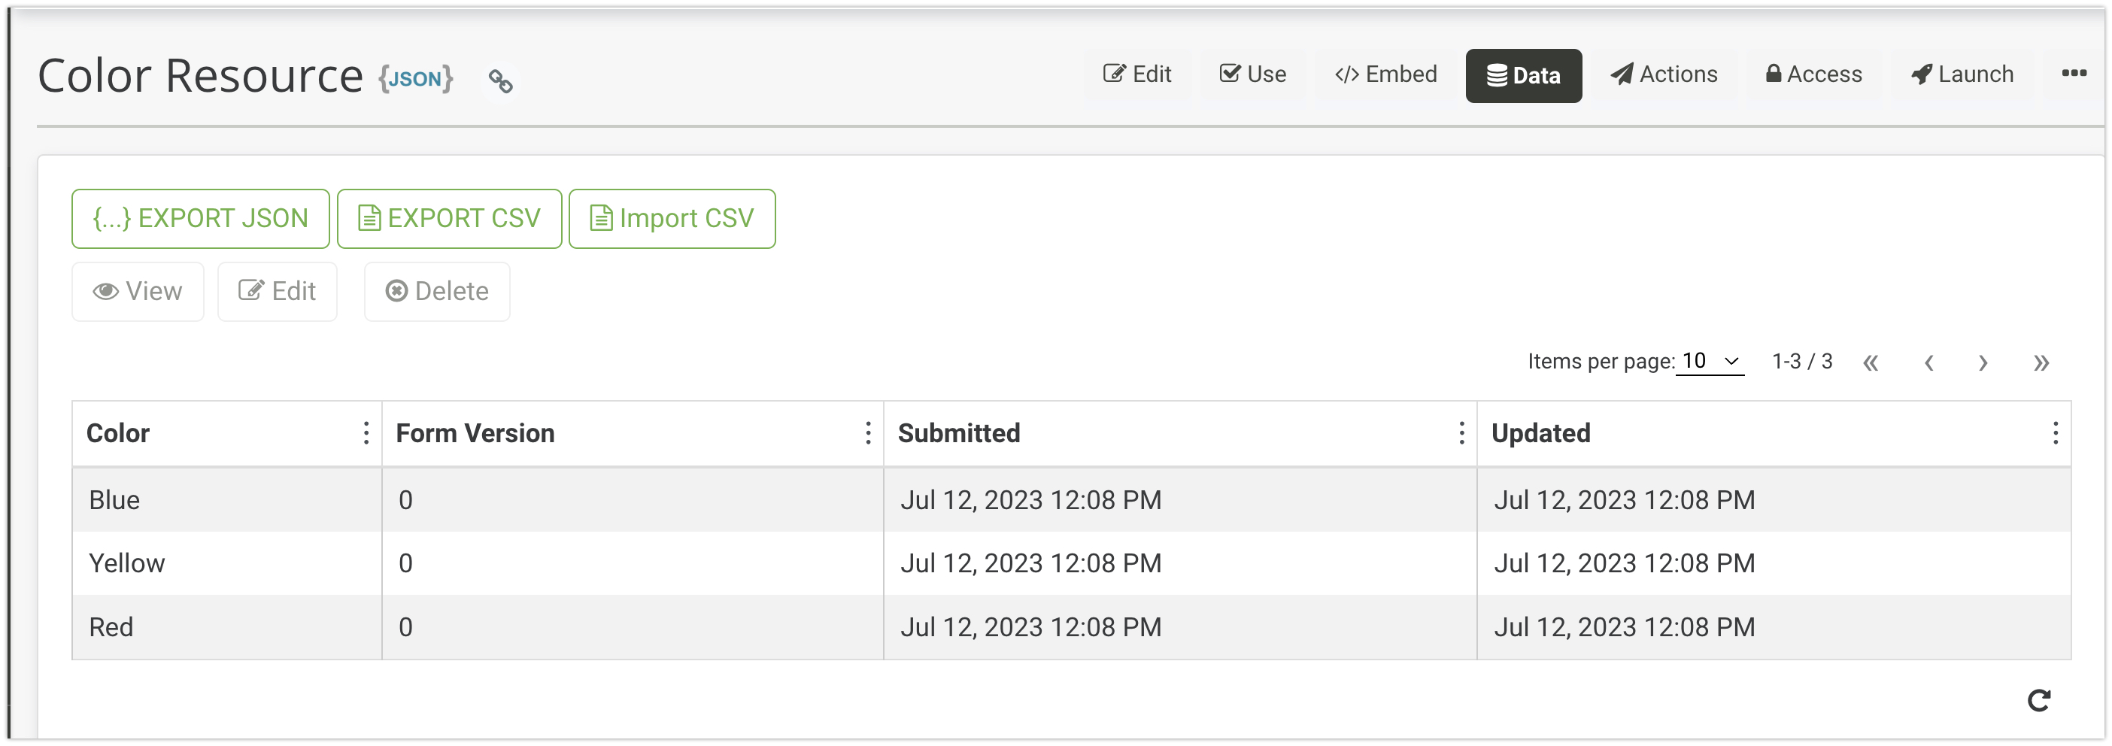Expand the Items per page dropdown

click(1710, 362)
